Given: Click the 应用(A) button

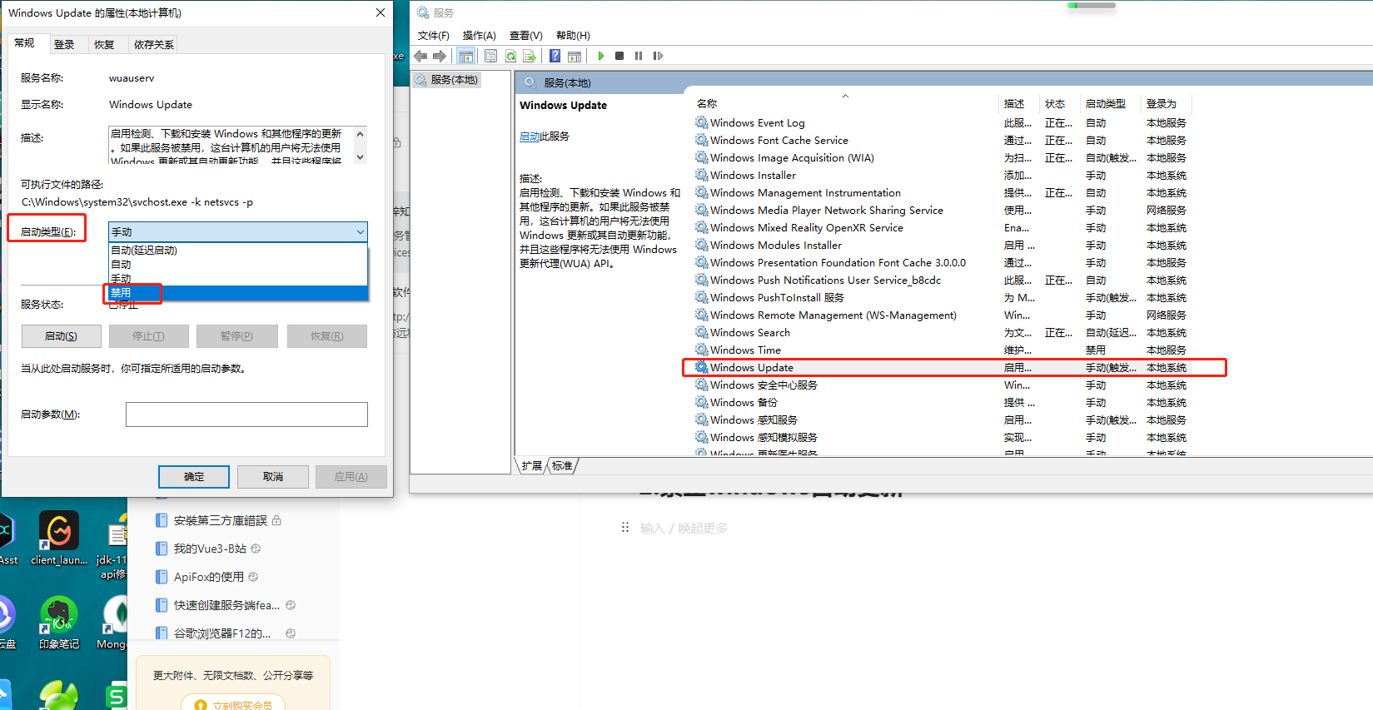Looking at the screenshot, I should tap(351, 476).
